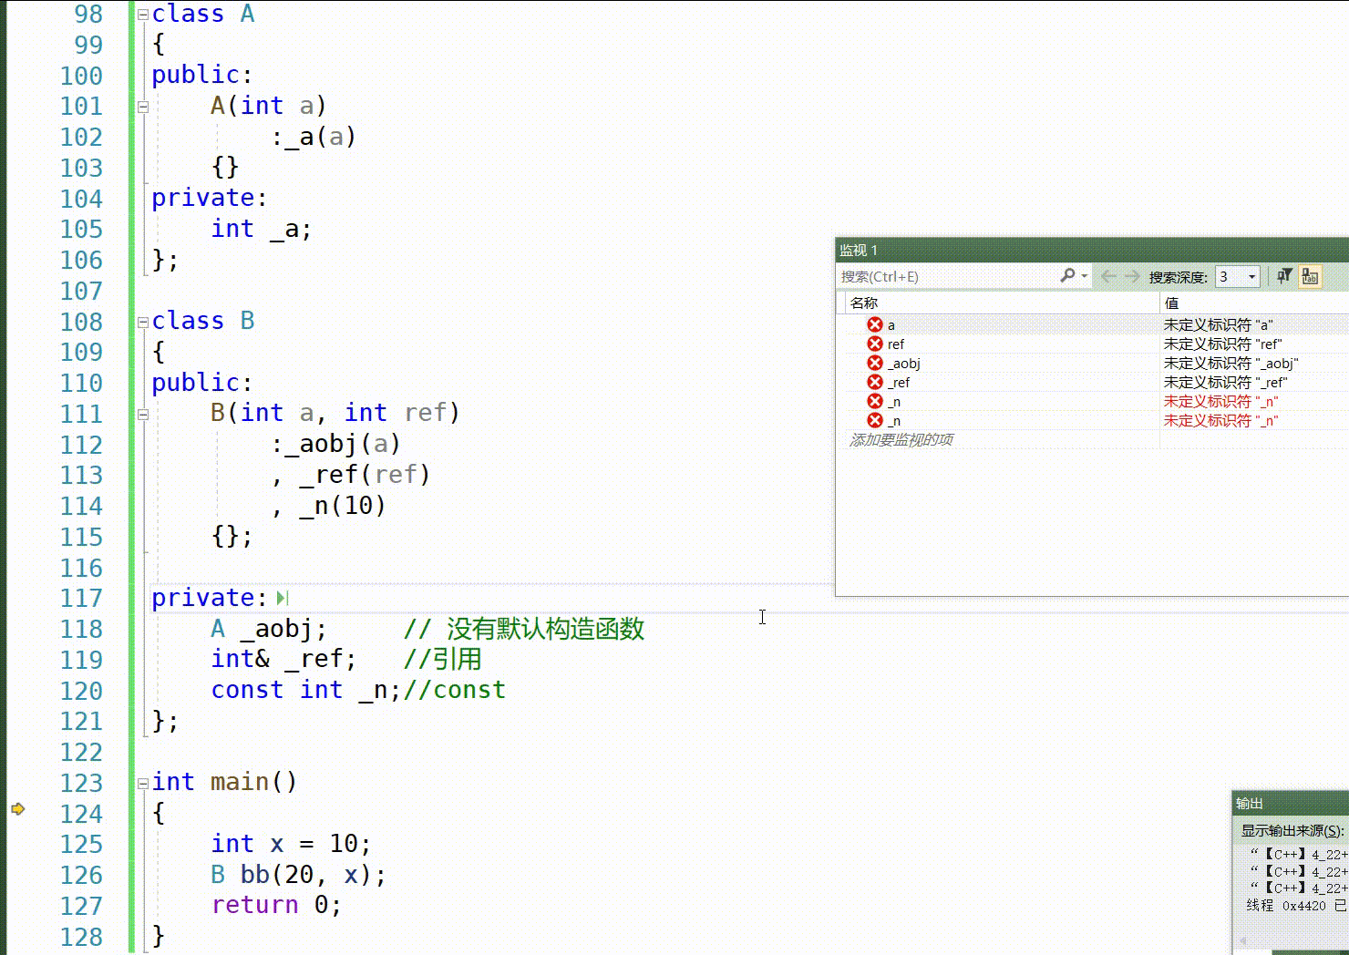Image resolution: width=1349 pixels, height=955 pixels.
Task: Click the 值 column header
Action: [x=1254, y=303]
